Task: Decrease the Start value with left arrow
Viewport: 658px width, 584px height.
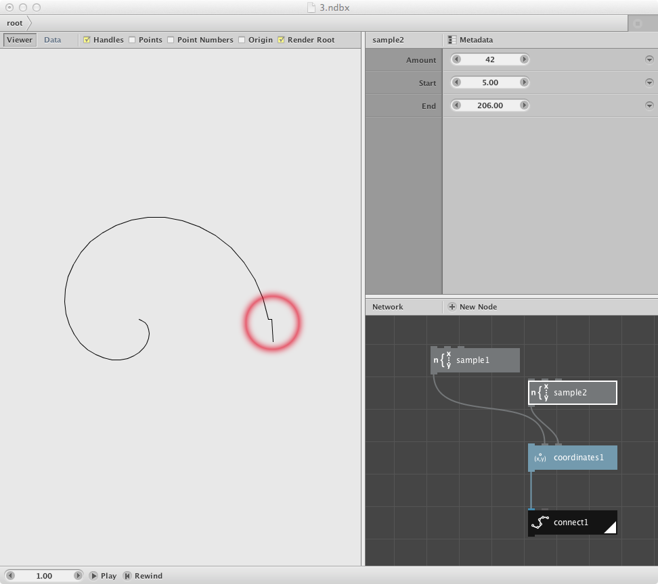Action: (456, 82)
